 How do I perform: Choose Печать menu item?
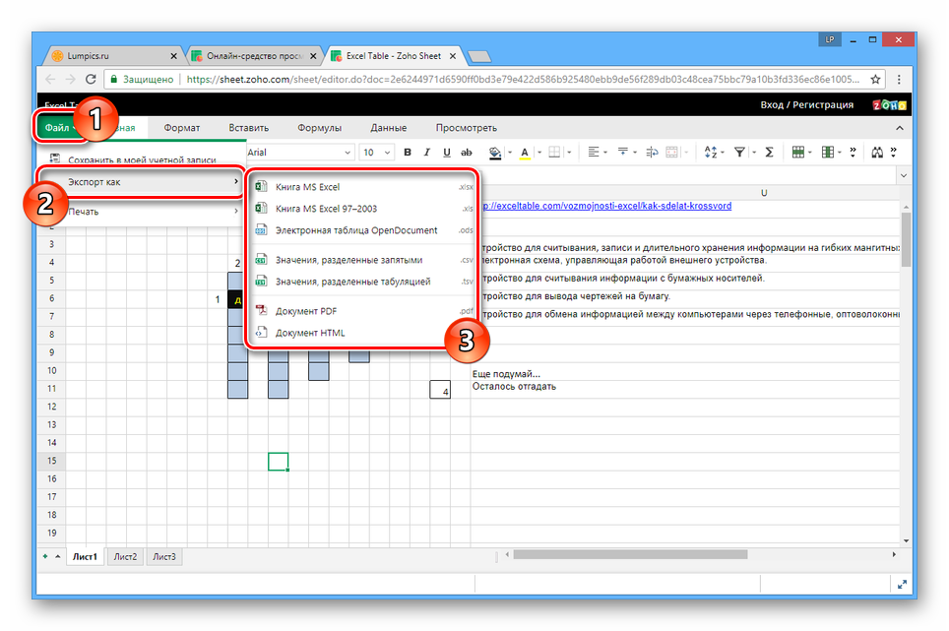click(142, 211)
